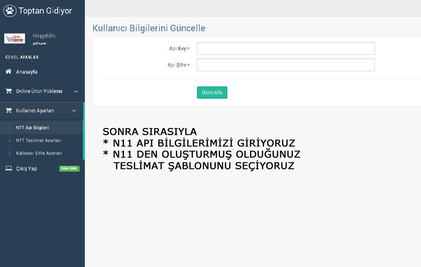Screen dimensions: 421x267
Task: Click the laptop icon beside Çıkış Yap
Action: point(8,168)
